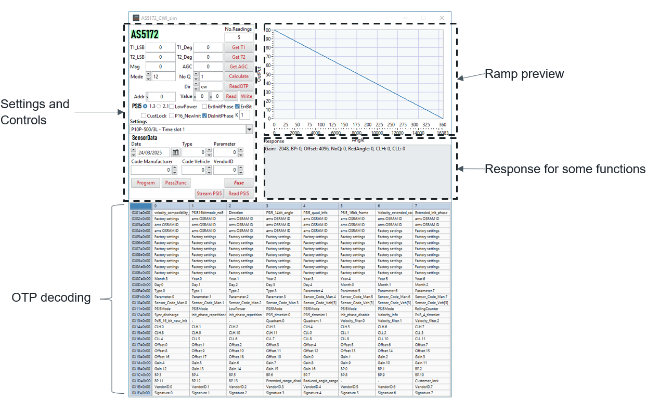The height and width of the screenshot is (401, 659).
Task: Click the Get T2 button
Action: (239, 57)
